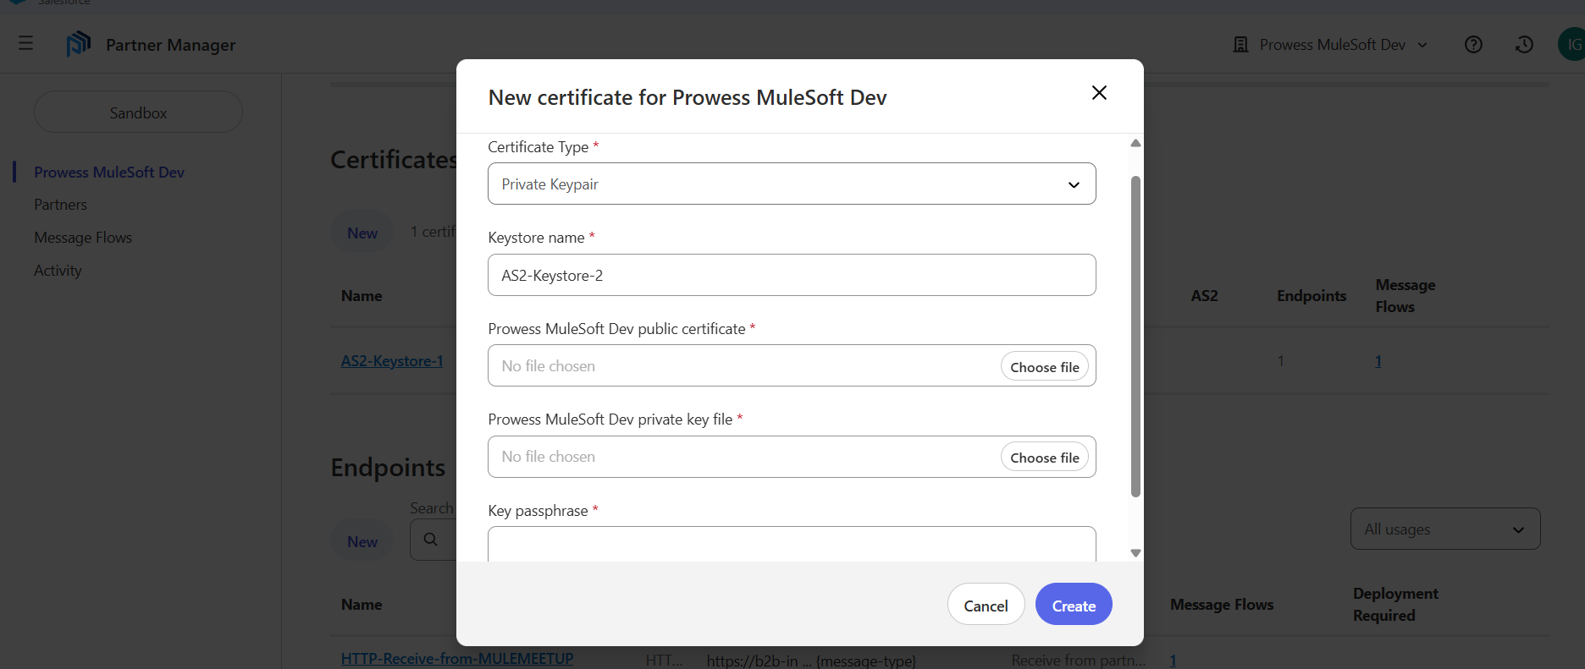Open Partners in the sidebar
The image size is (1585, 669).
(x=60, y=205)
